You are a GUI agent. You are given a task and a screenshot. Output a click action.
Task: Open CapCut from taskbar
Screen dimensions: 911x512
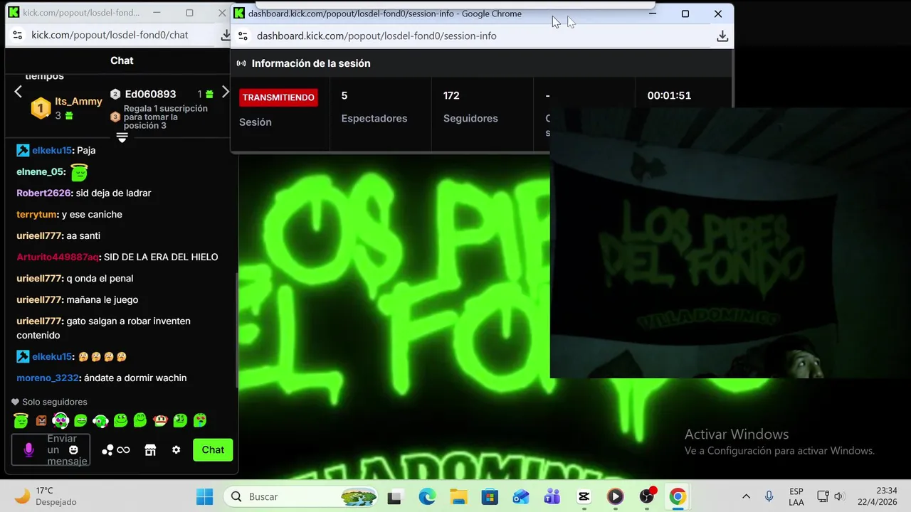coord(584,496)
